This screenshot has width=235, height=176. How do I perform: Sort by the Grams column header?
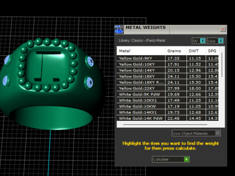[x=176, y=51]
